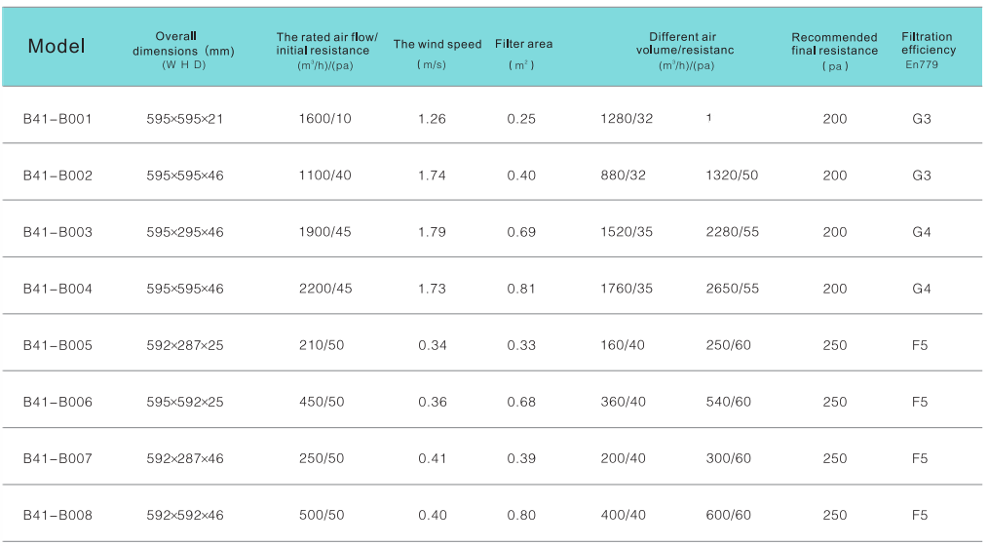Click the 1280/32 air volume value
989x546 pixels.
pos(628,119)
